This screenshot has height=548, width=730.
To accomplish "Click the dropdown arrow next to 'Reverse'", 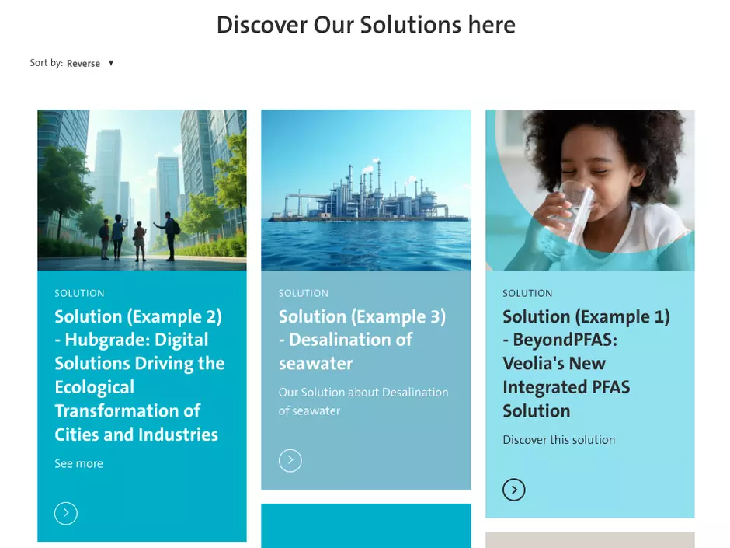I will (x=111, y=63).
